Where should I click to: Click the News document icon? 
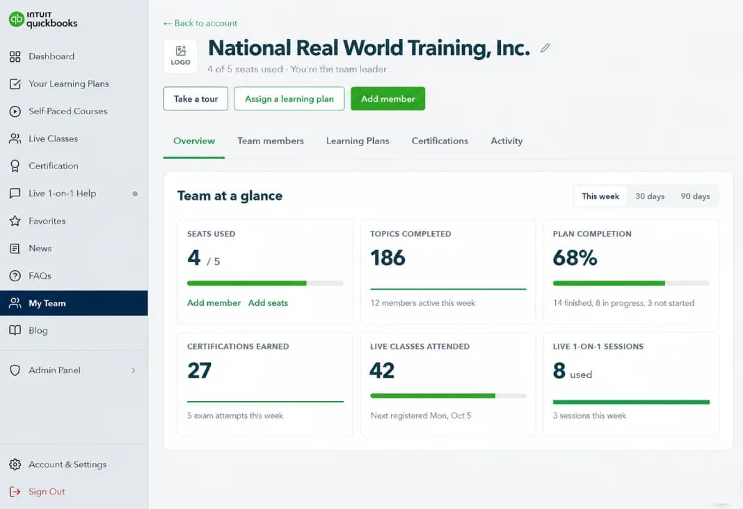[x=15, y=249]
